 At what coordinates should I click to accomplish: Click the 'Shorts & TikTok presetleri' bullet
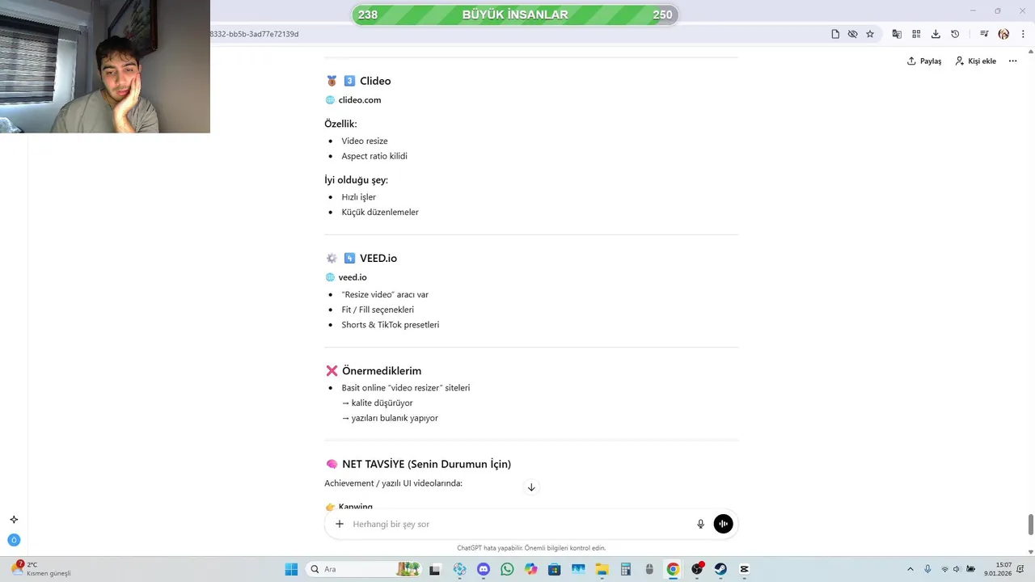pyautogui.click(x=391, y=325)
